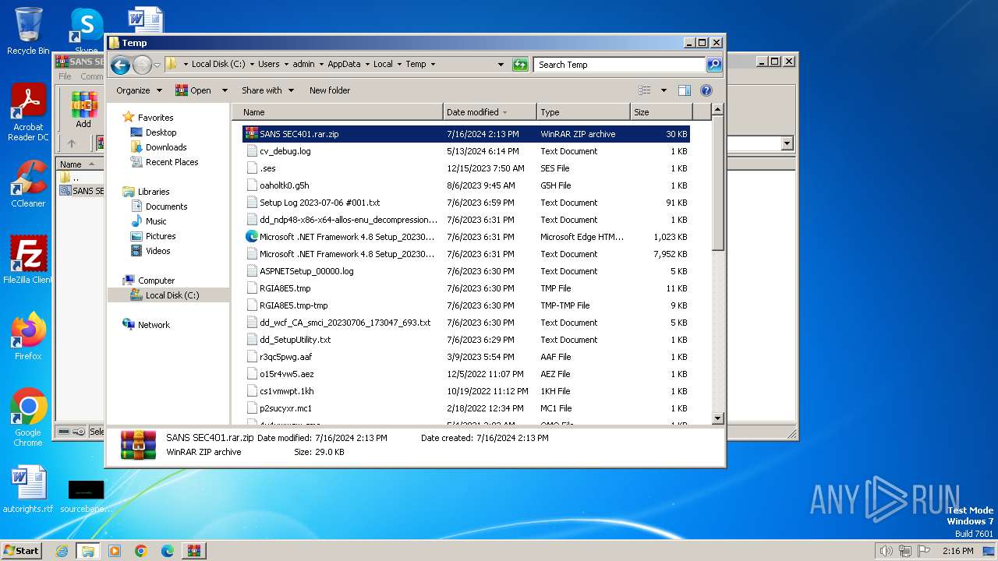Select the SANS SEC401.rar.zip file
998x561 pixels.
465,134
